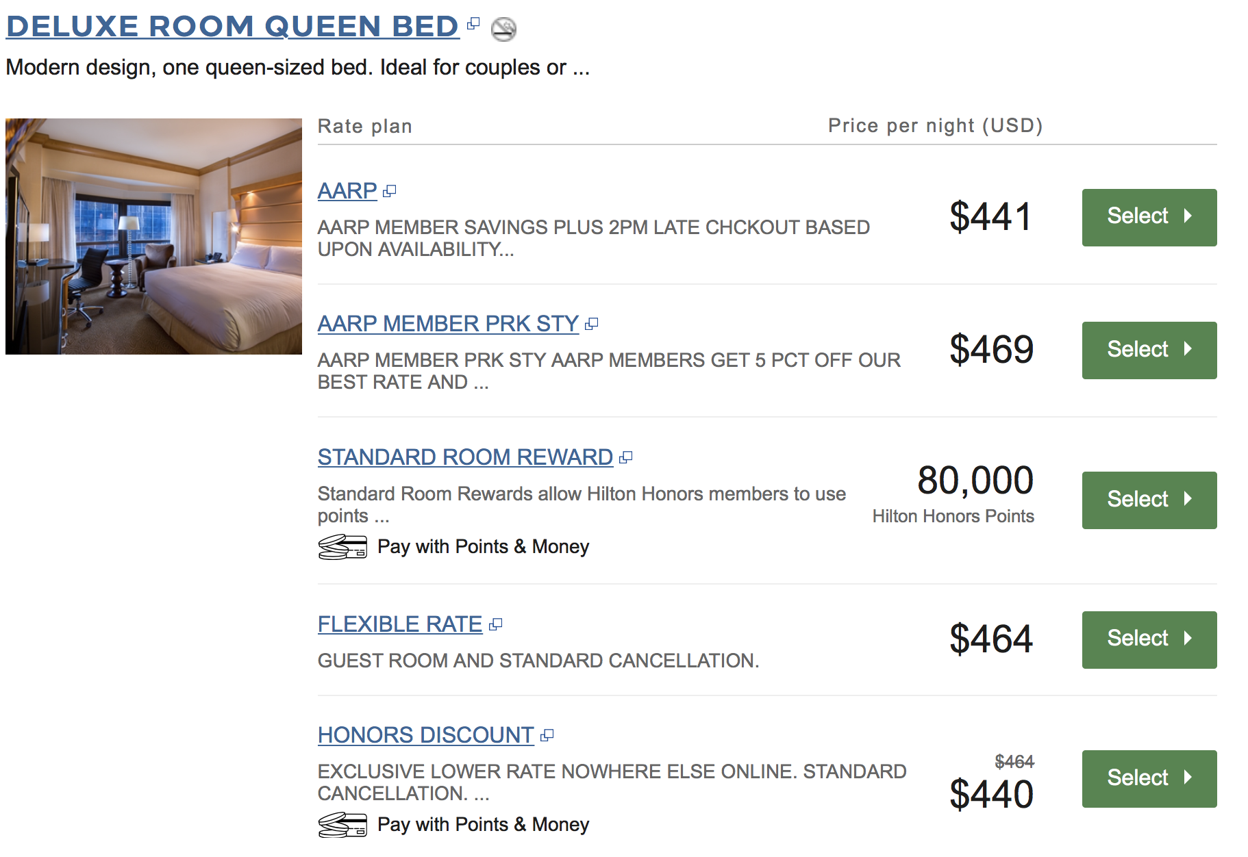
Task: Select the AARP rate for $441
Action: click(x=1149, y=217)
